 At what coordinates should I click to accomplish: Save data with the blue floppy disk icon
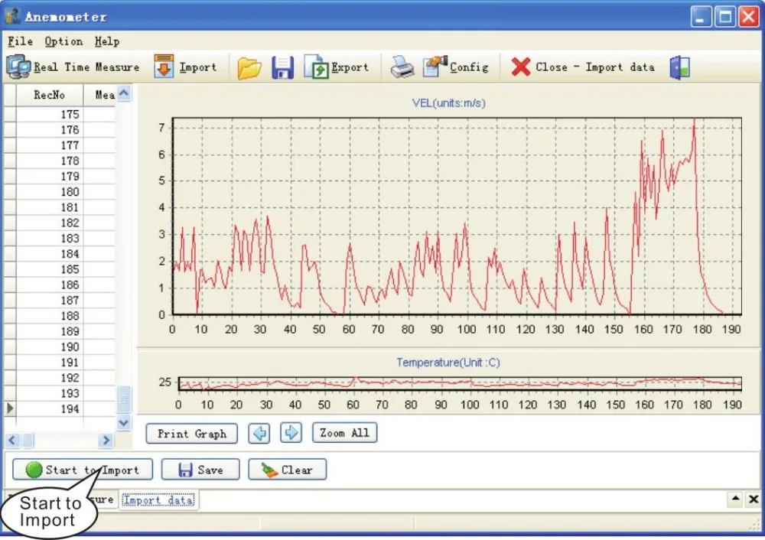[x=283, y=67]
